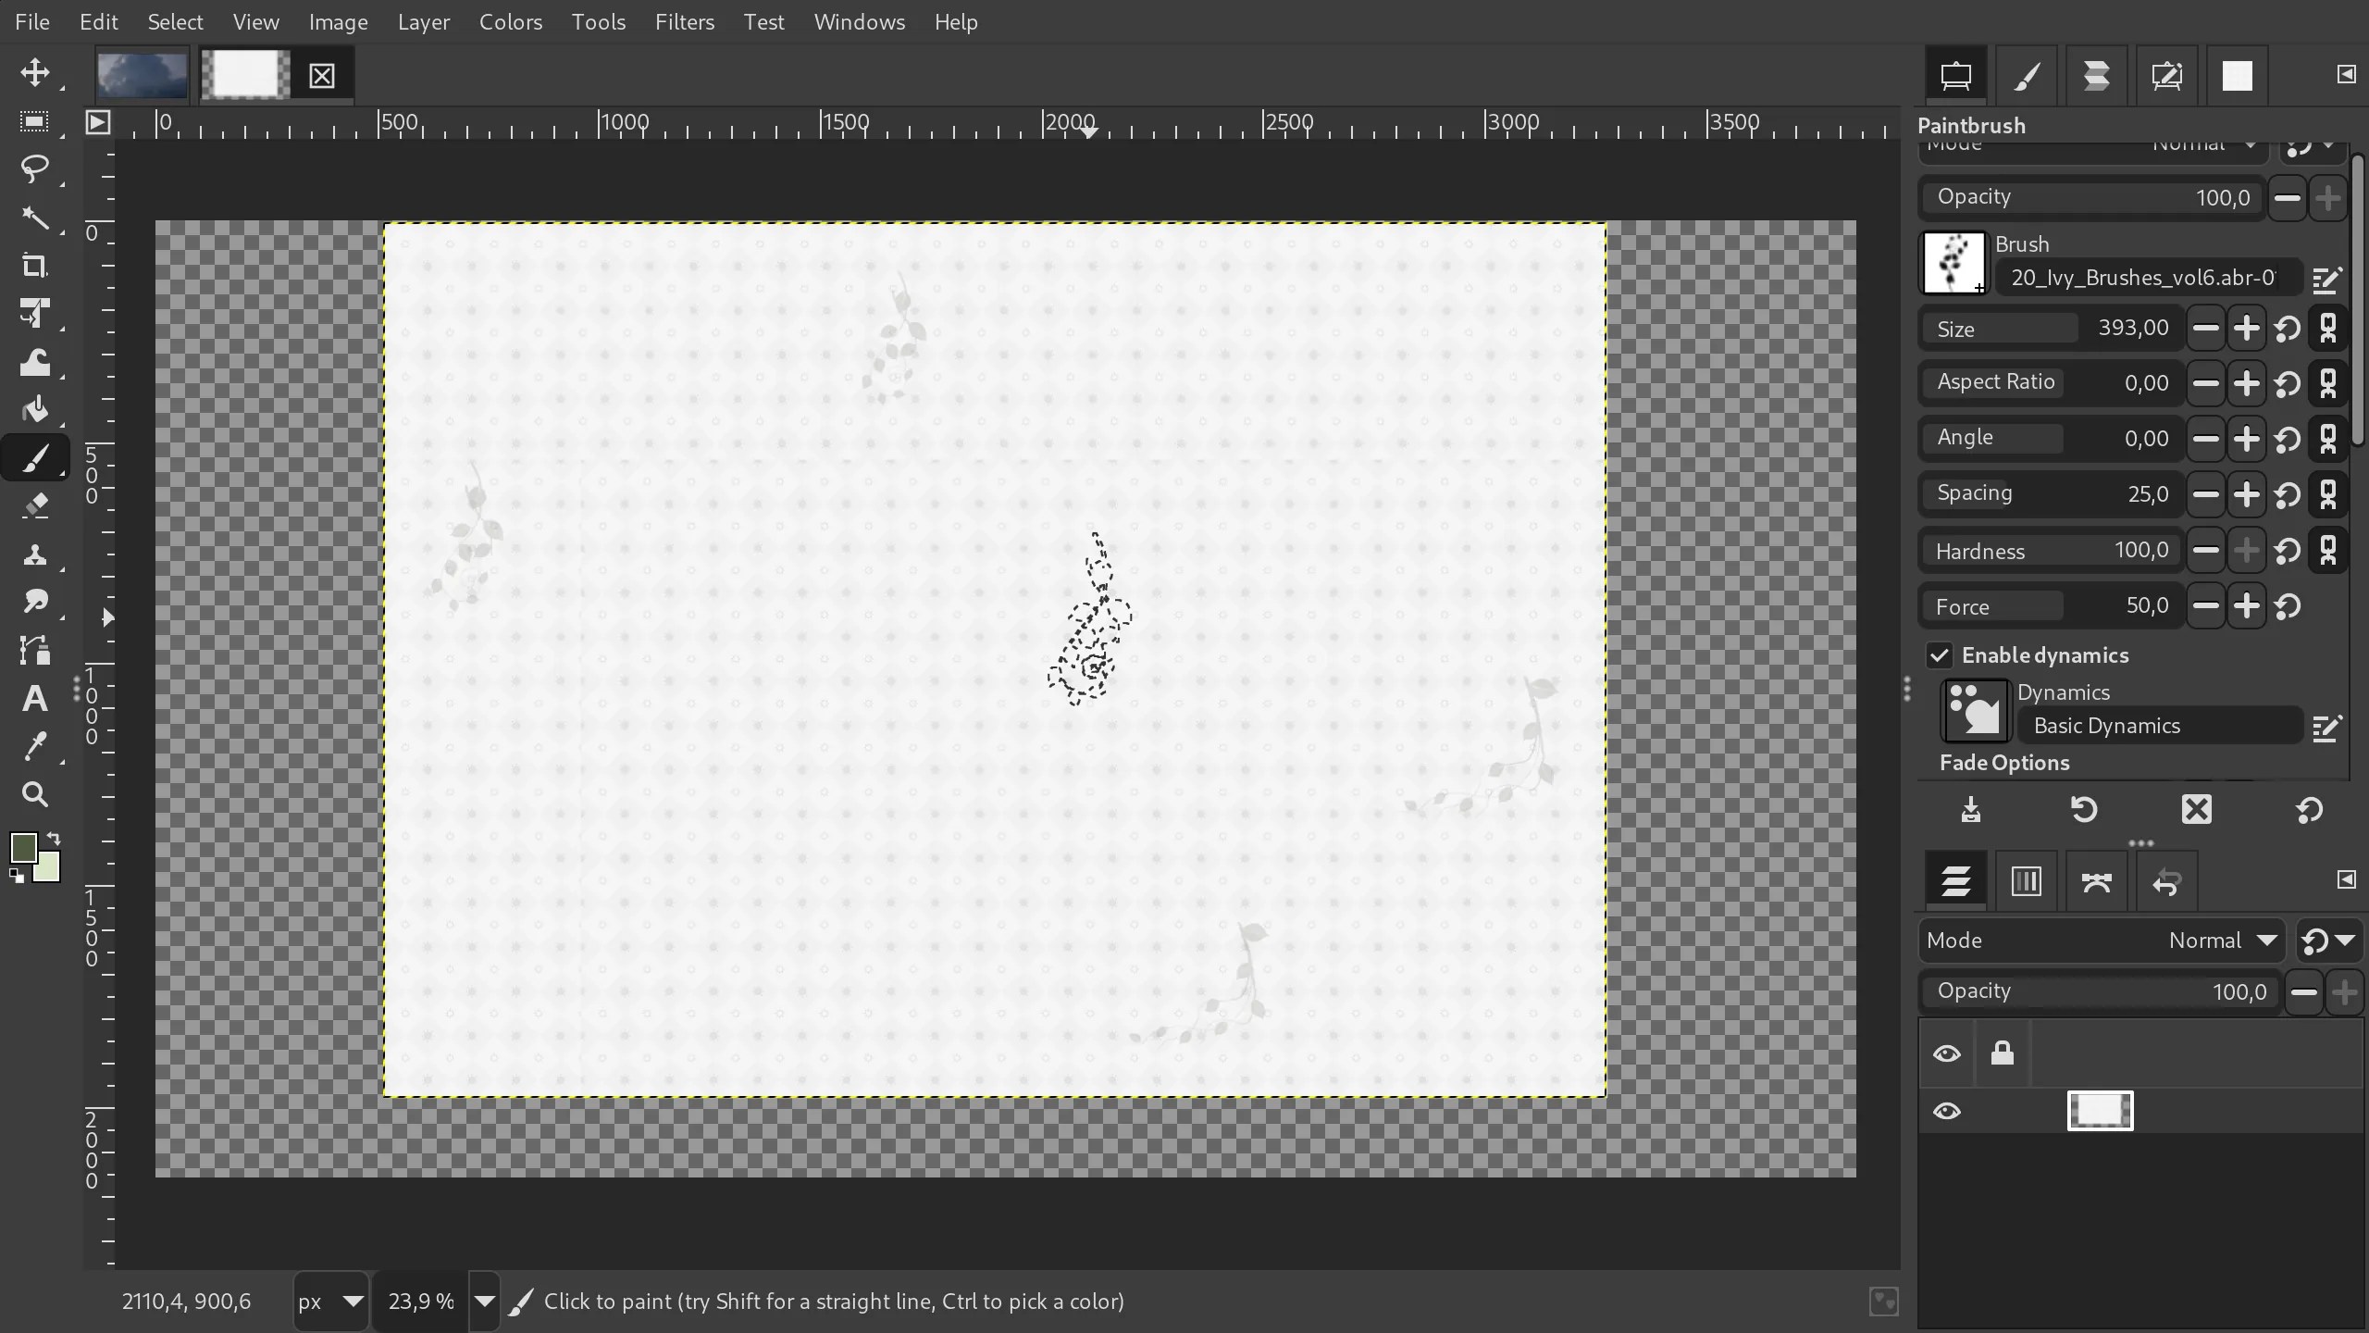
Task: Open the layer Mode dropdown set to Normal
Action: (2219, 940)
